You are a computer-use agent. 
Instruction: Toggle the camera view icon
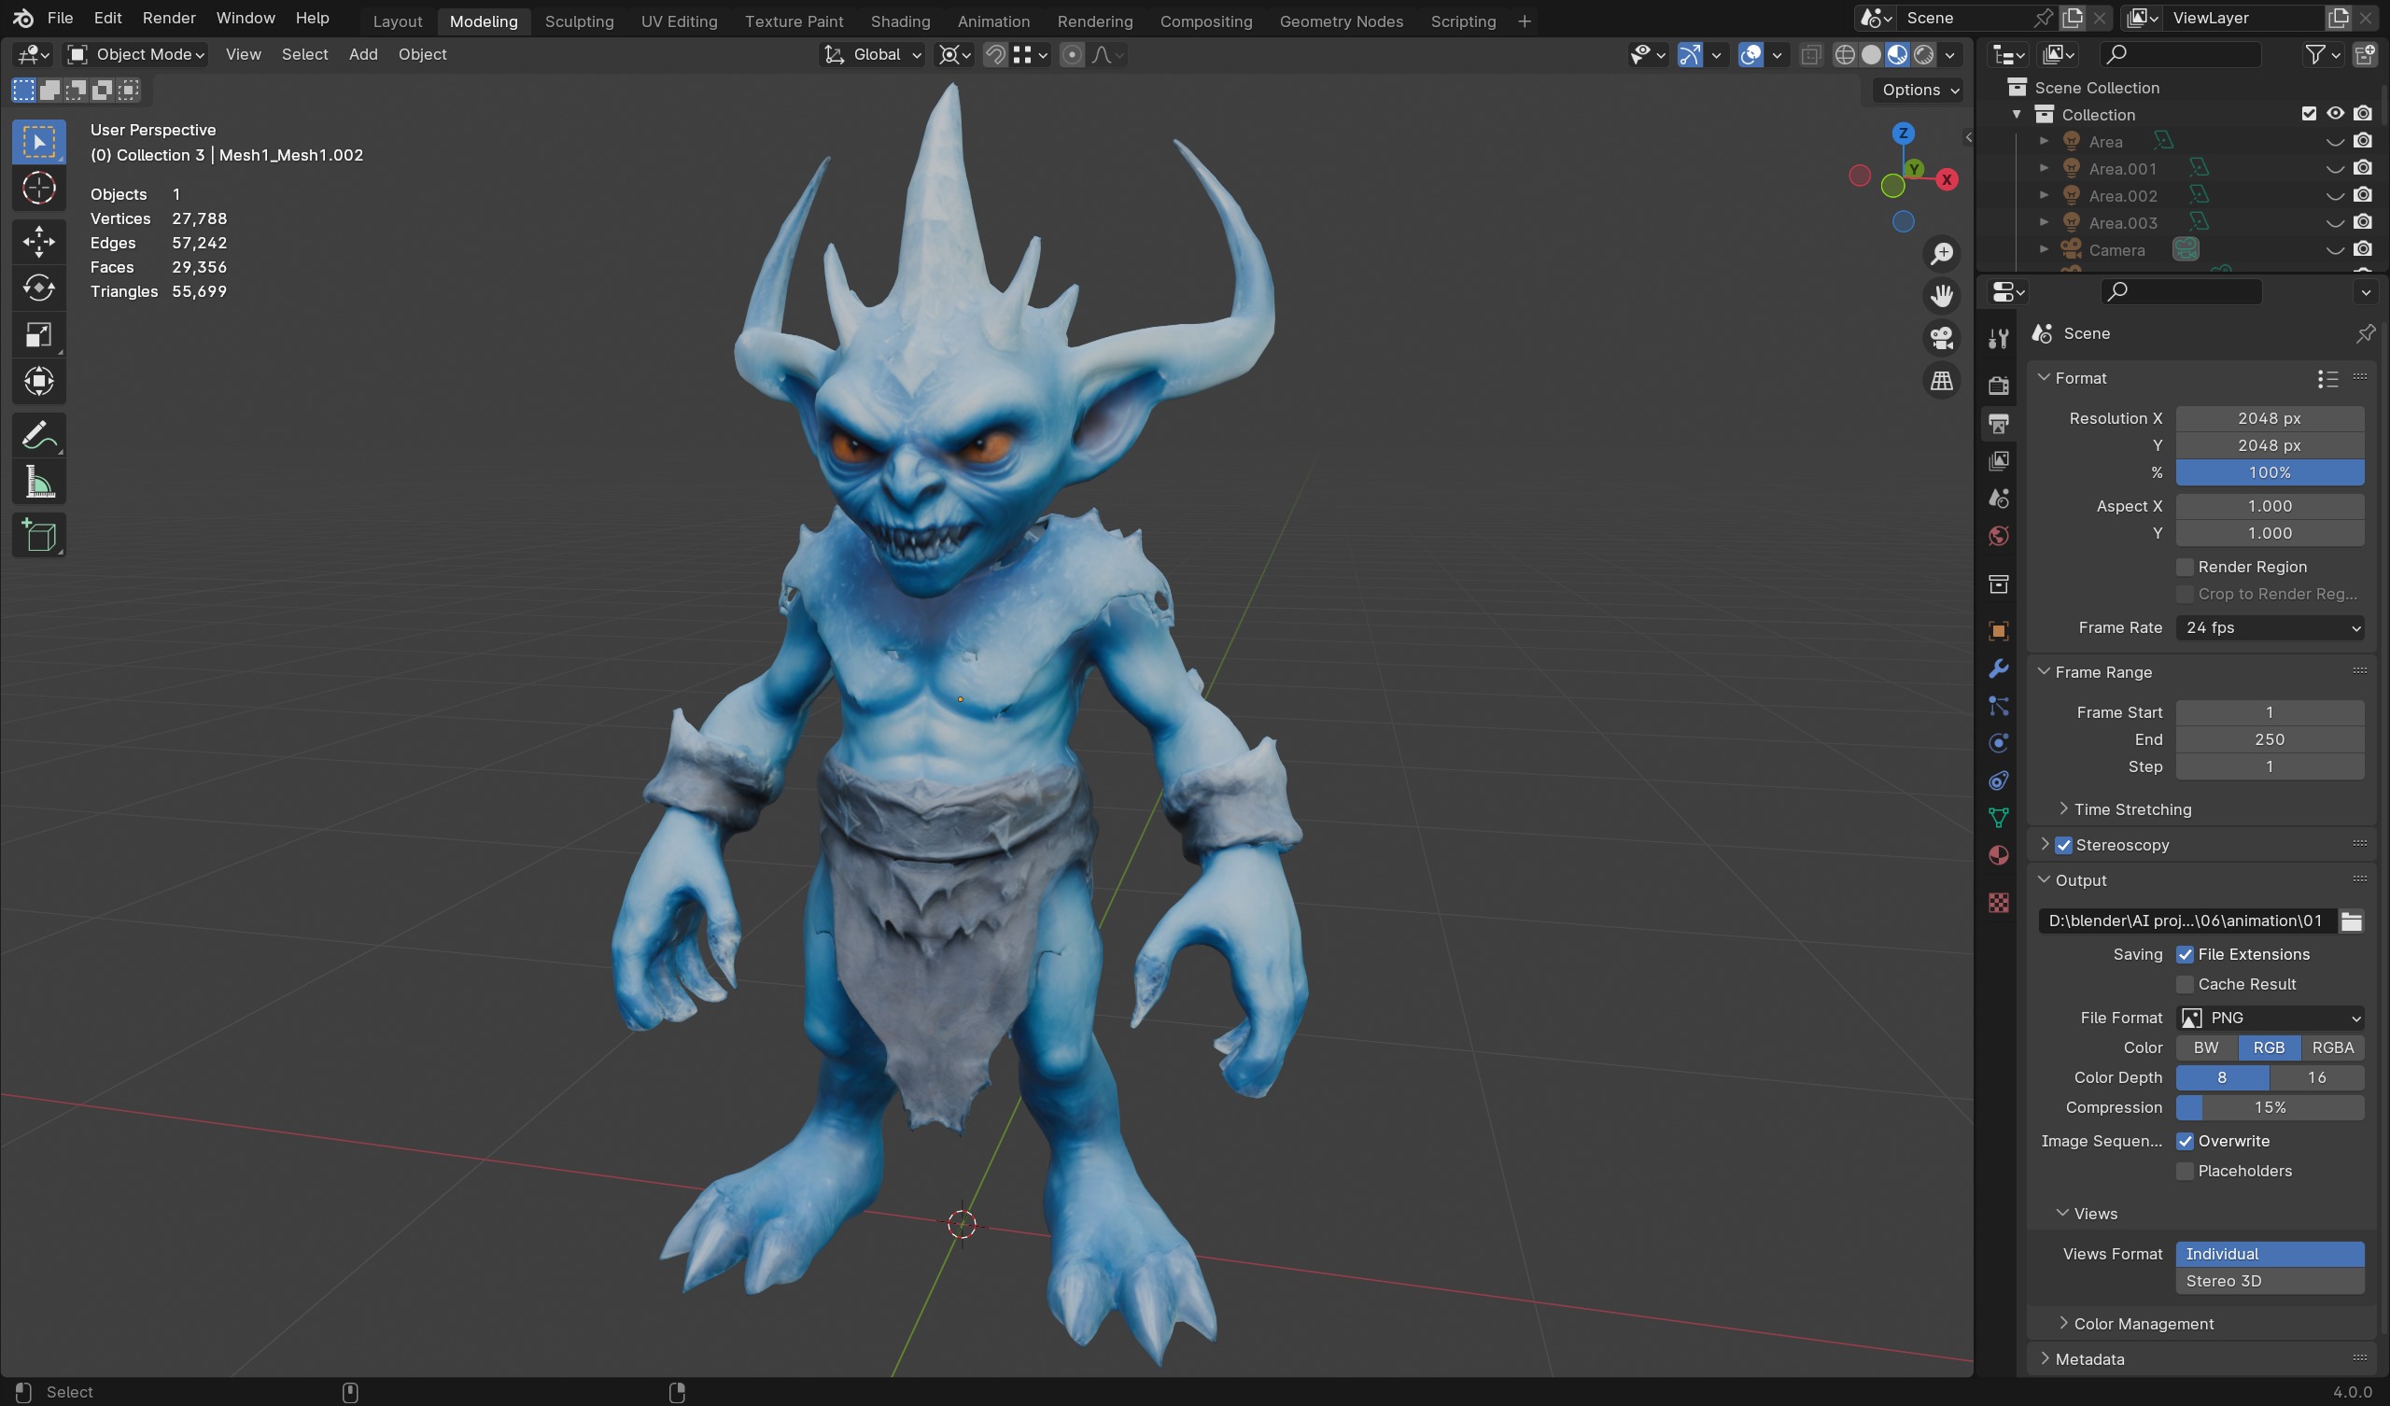point(1941,339)
